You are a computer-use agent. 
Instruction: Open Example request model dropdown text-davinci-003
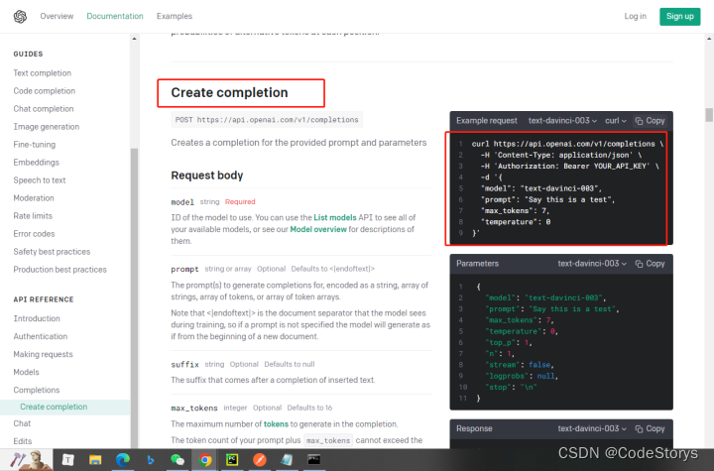pos(562,121)
